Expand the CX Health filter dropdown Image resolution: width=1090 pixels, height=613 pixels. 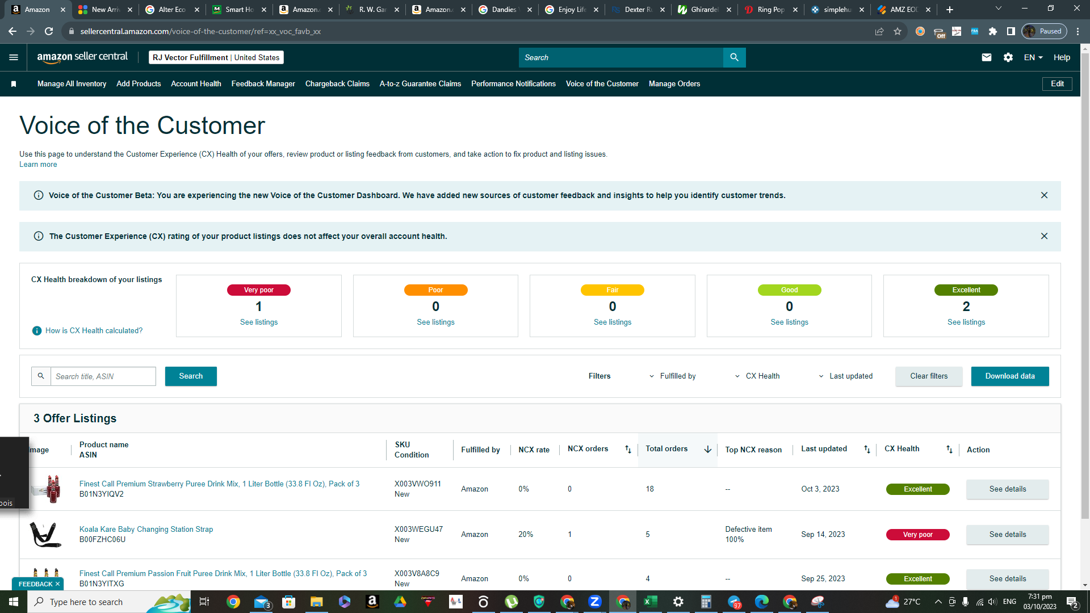[757, 376]
